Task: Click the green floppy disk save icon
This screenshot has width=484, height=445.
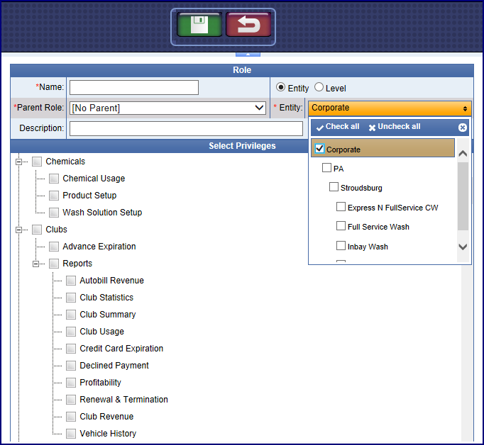Action: (199, 25)
